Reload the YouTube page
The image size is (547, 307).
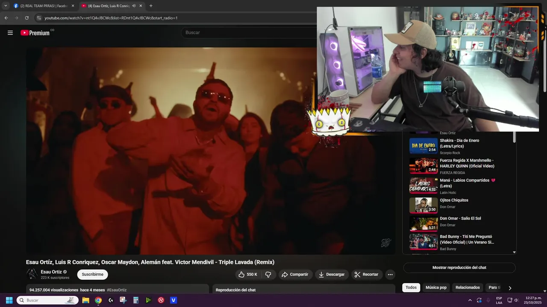[26, 18]
